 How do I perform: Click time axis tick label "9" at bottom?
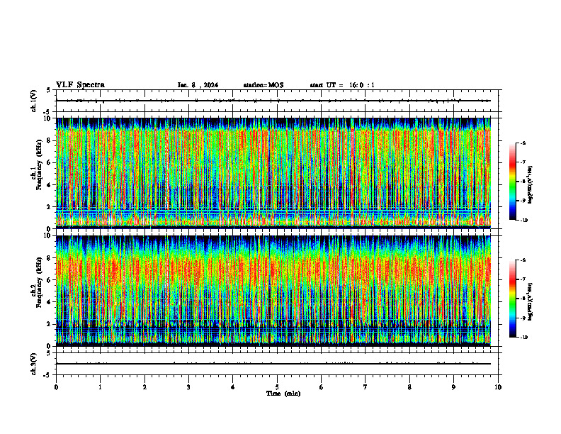click(453, 387)
